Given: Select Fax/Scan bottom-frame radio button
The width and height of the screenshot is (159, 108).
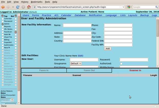Looking at the screenshot, I should [x=16, y=32].
